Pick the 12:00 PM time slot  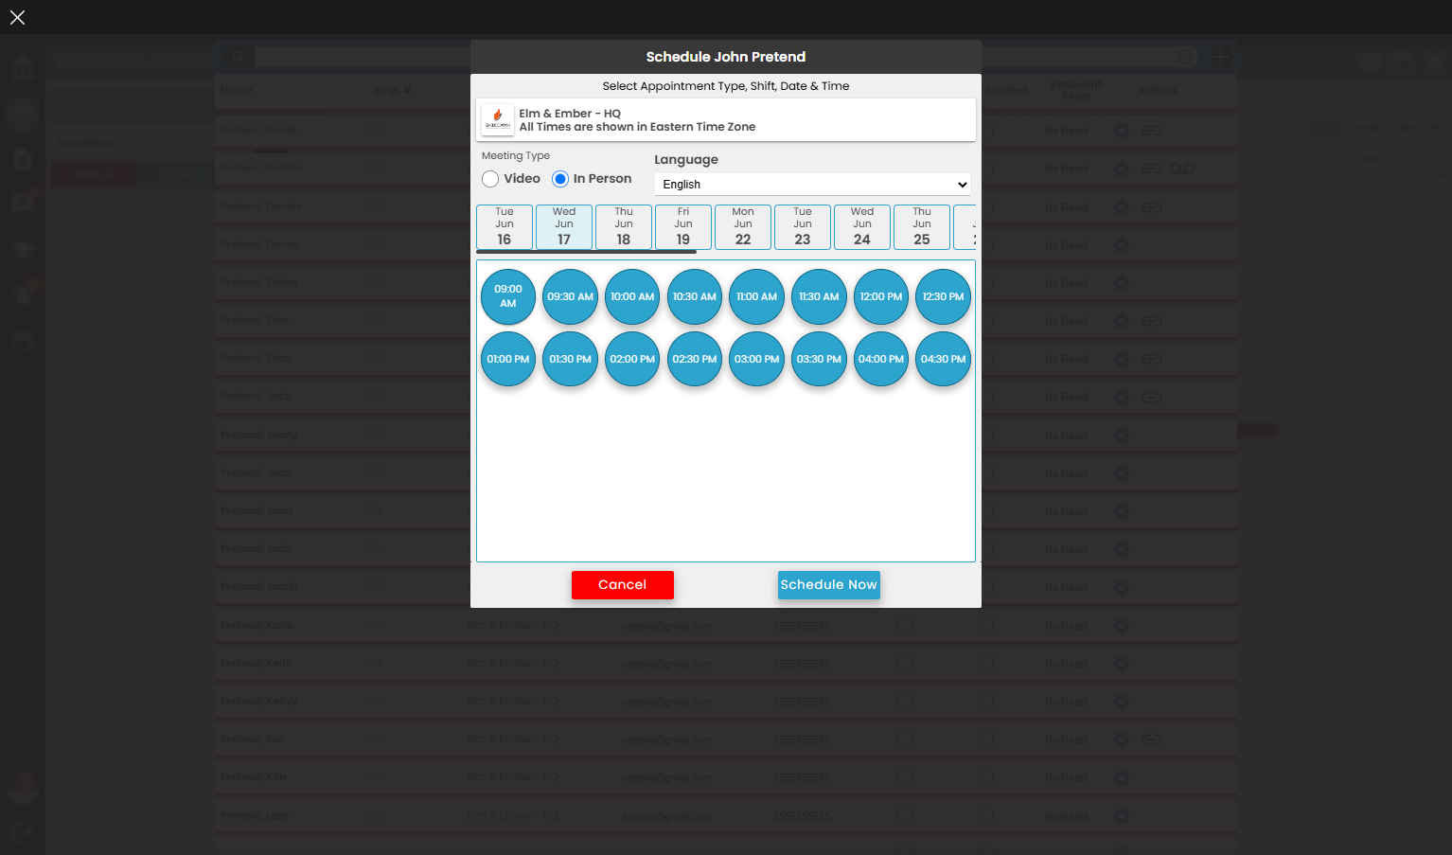[881, 296]
